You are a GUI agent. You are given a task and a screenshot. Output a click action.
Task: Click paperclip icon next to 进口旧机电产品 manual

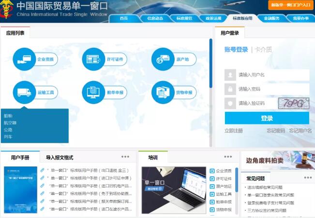coord(42,186)
